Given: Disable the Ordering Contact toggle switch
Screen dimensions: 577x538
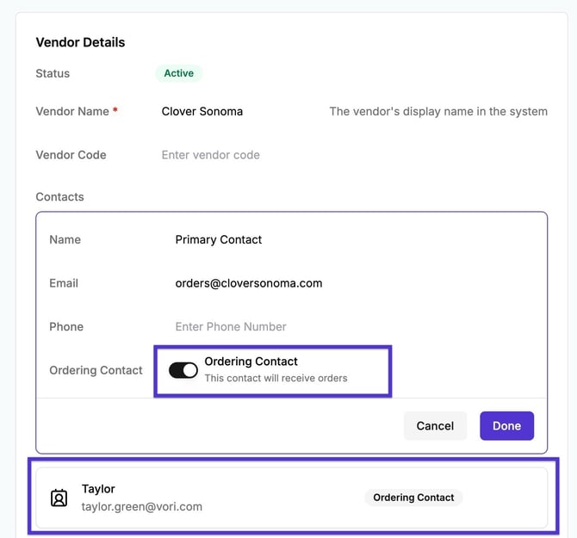Looking at the screenshot, I should pyautogui.click(x=183, y=370).
